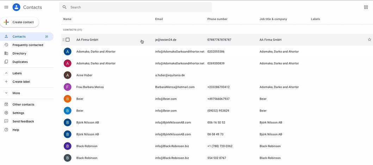Click the Frequently contacted clock icon
373x165 pixels.
(6, 45)
